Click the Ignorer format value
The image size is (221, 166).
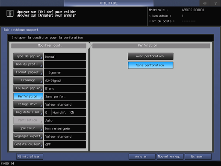pos(65,73)
